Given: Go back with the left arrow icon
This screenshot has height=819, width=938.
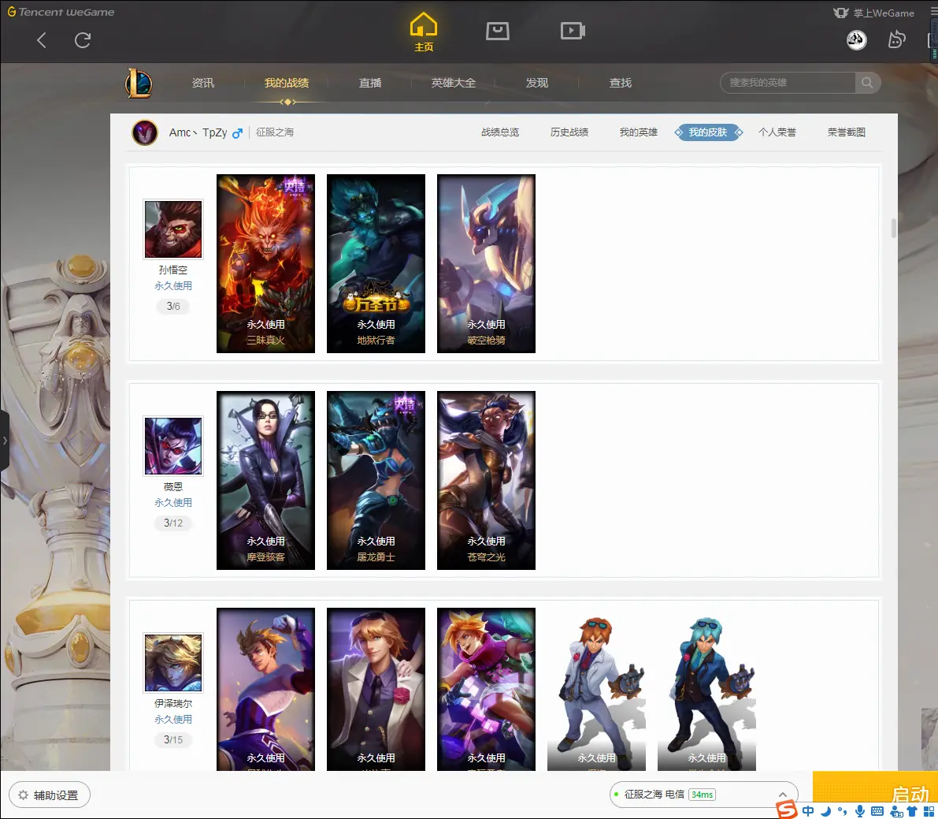Looking at the screenshot, I should click(x=41, y=40).
